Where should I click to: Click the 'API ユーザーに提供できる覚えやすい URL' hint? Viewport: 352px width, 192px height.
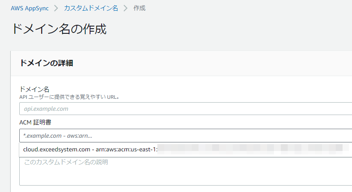click(x=69, y=97)
